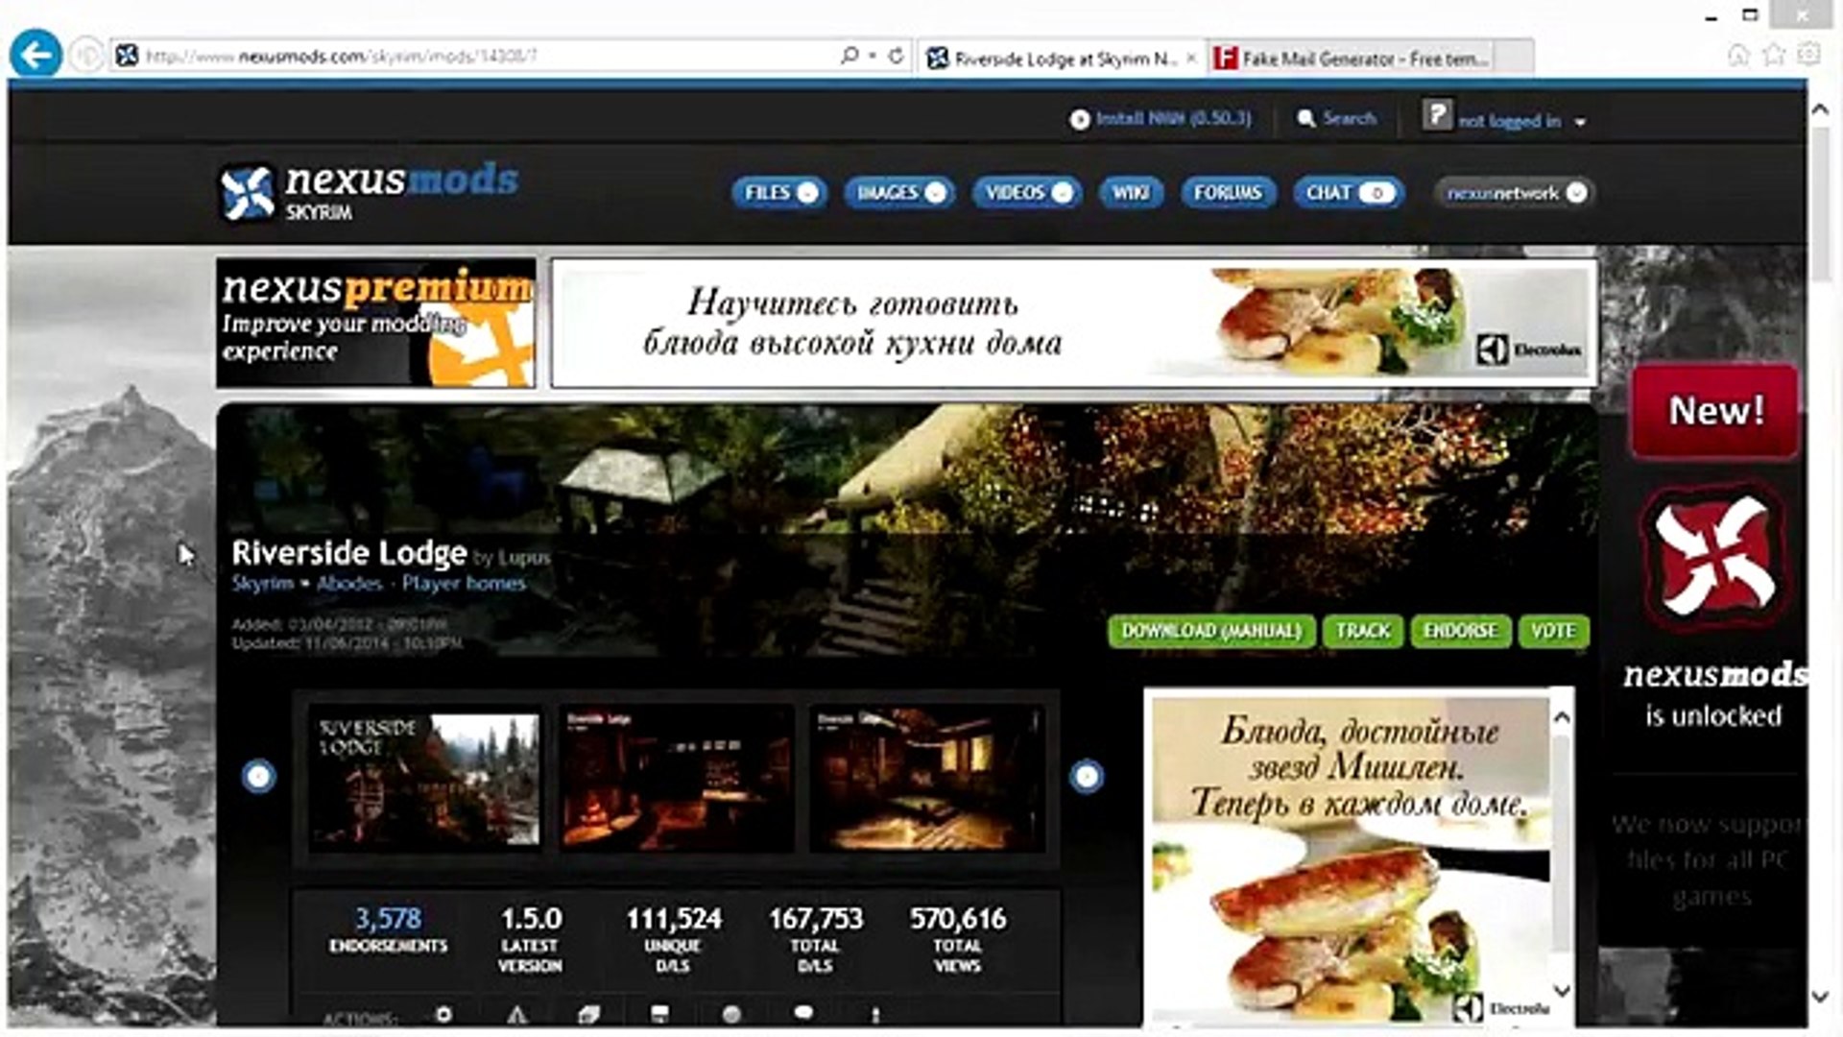
Task: Click the search magnifier in the address bar
Action: point(849,56)
